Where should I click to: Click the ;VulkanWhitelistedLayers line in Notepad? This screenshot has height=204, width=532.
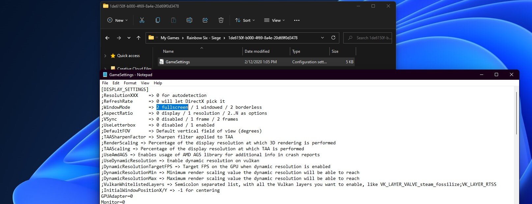click(x=299, y=184)
